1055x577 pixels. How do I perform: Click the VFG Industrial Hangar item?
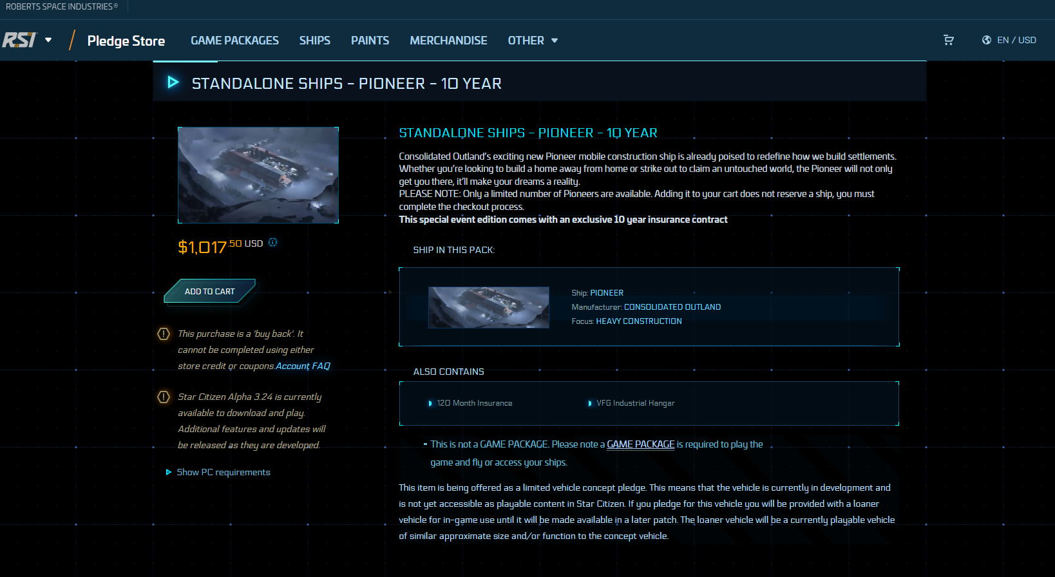(x=632, y=403)
